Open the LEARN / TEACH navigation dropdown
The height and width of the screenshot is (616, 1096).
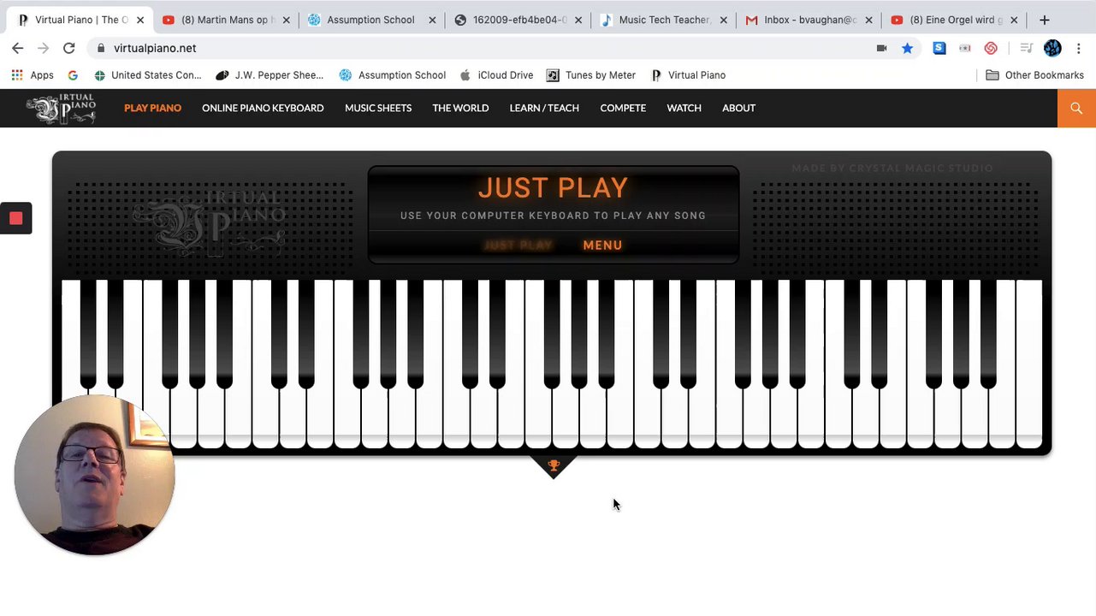click(544, 108)
